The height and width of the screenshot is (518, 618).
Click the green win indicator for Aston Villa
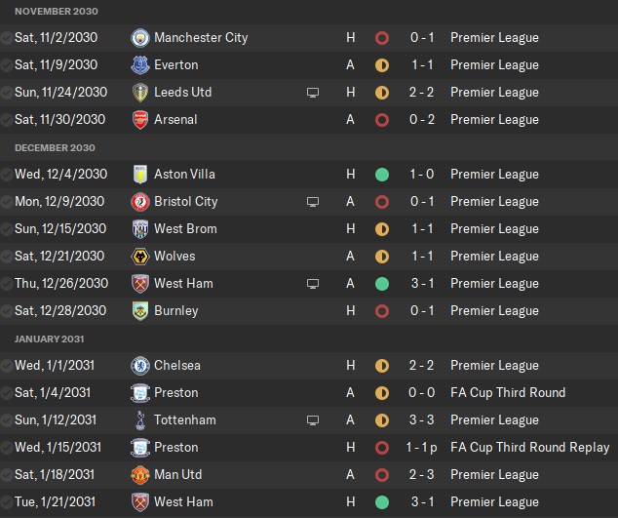point(382,175)
